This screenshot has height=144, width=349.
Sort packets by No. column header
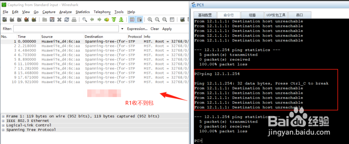pyautogui.click(x=9, y=37)
